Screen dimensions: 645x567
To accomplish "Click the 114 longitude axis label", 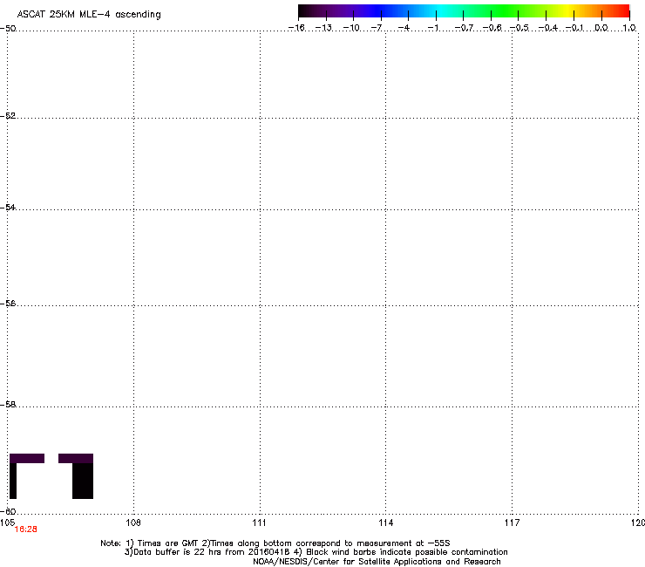I will point(386,523).
